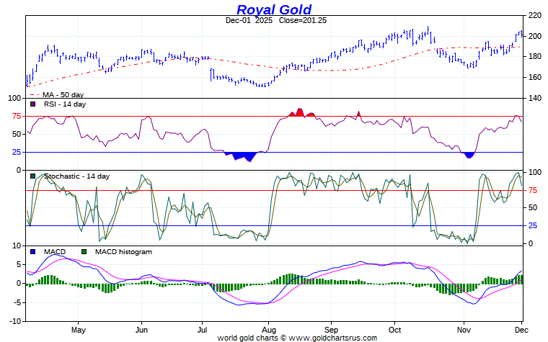The height and width of the screenshot is (342, 548).
Task: Click the Dec-01 2025 date label
Action: point(249,20)
